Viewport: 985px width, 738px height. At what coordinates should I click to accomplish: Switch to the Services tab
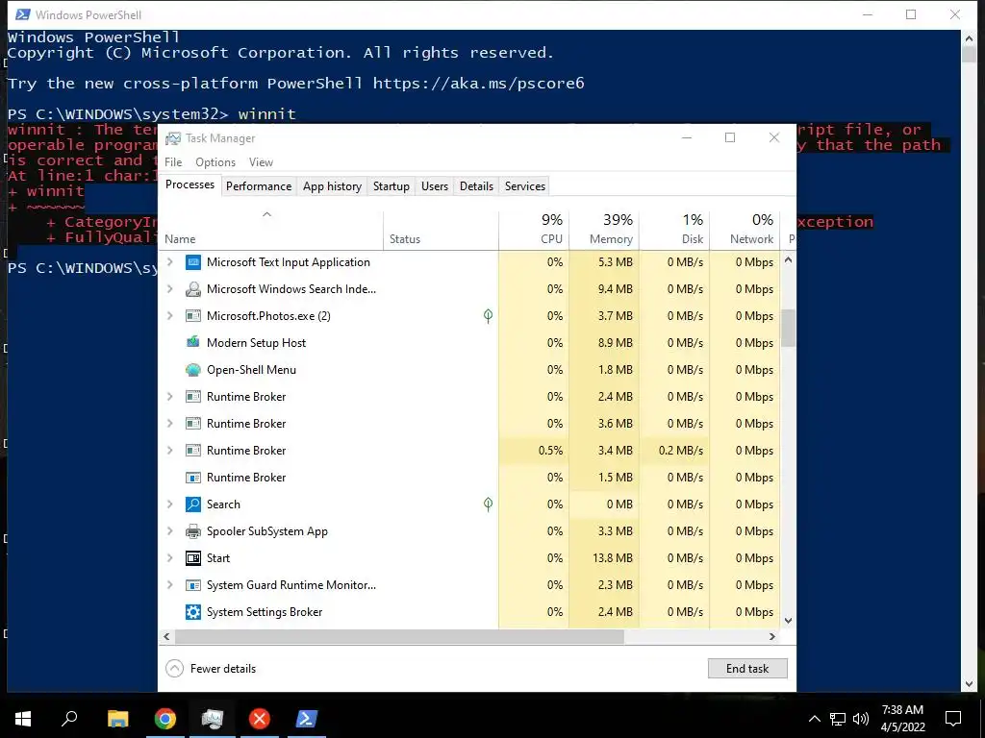pos(525,186)
